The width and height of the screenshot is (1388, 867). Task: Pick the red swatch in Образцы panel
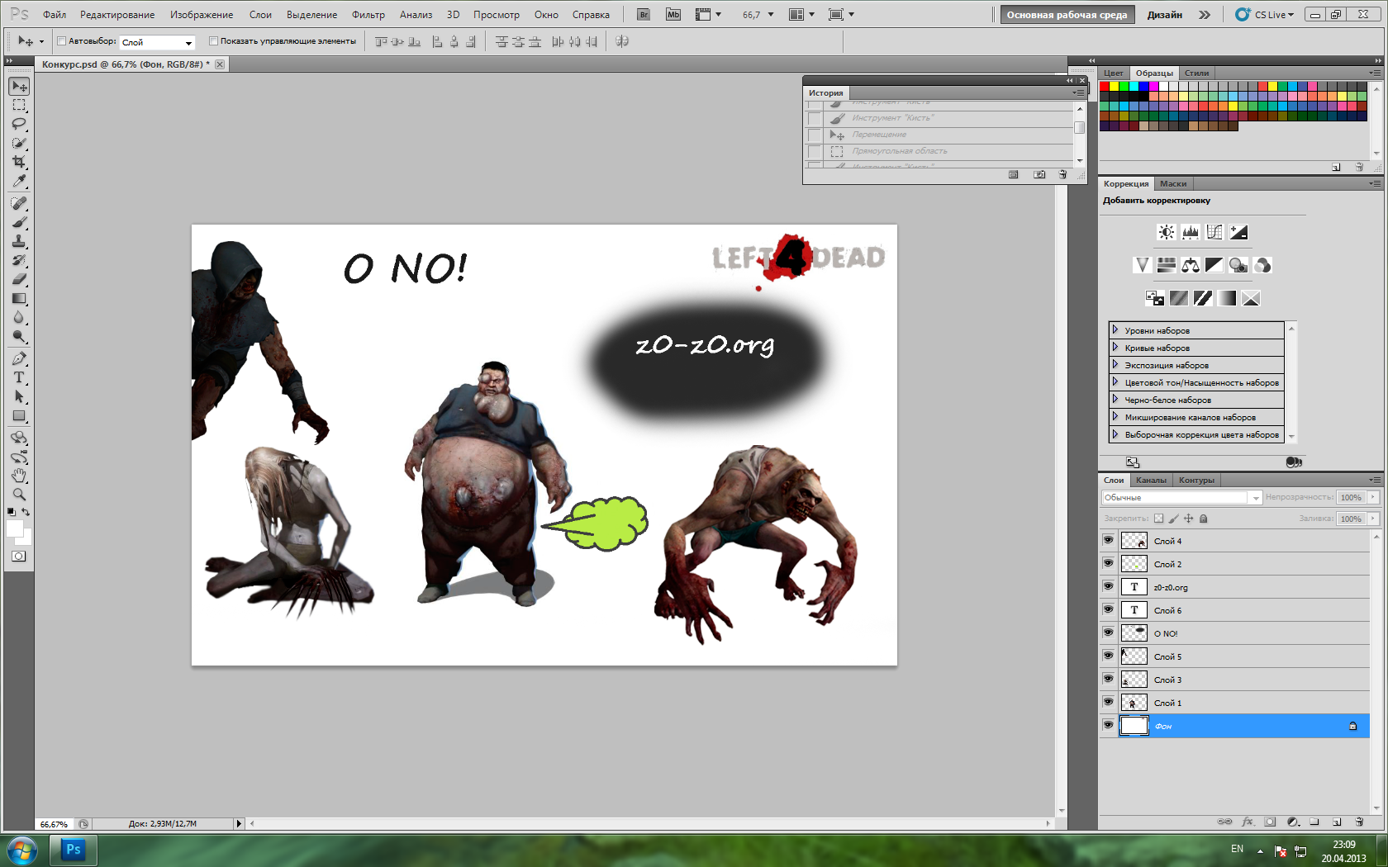pos(1105,86)
